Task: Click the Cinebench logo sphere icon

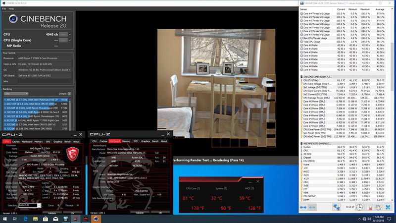Action: 13,19
